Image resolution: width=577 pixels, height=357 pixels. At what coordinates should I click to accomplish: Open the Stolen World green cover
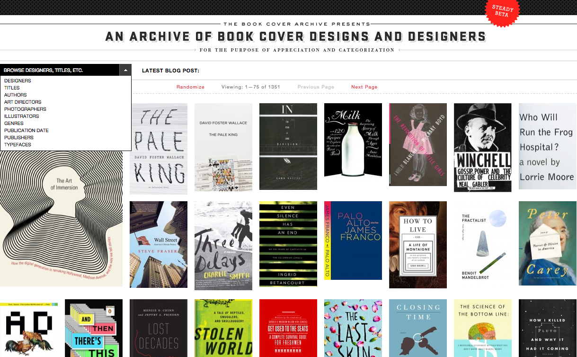(x=223, y=328)
